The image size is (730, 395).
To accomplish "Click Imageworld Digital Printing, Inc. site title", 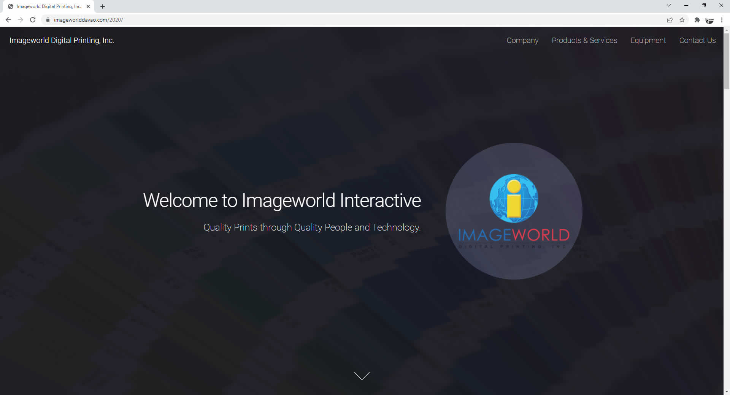I will [x=62, y=40].
